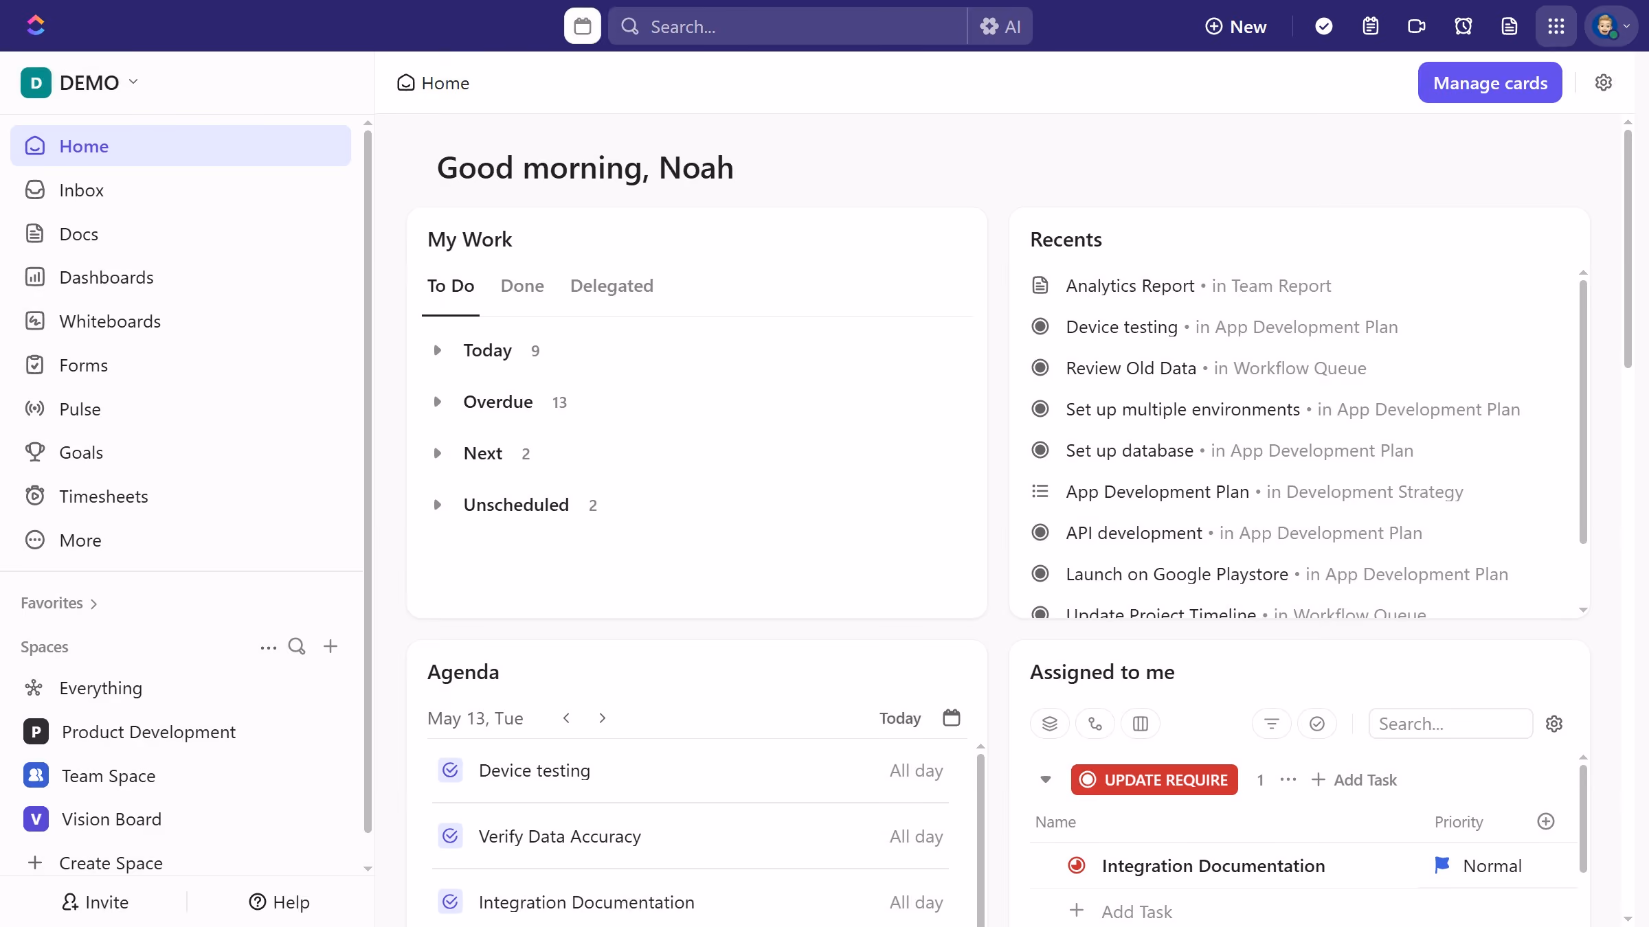The height and width of the screenshot is (927, 1649).
Task: Go to previous day in Agenda
Action: coord(566,718)
